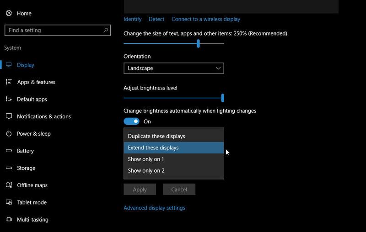Click Connect to a wireless display
The image size is (366, 232).
[x=206, y=19]
